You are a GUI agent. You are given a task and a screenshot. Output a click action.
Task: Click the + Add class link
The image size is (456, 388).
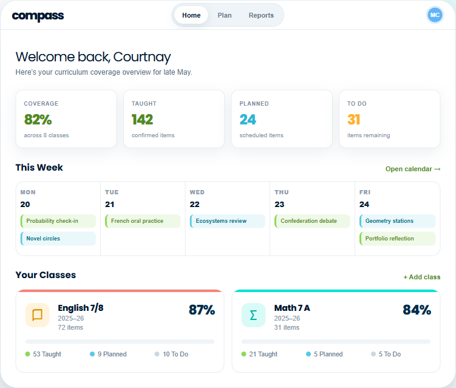pos(421,277)
